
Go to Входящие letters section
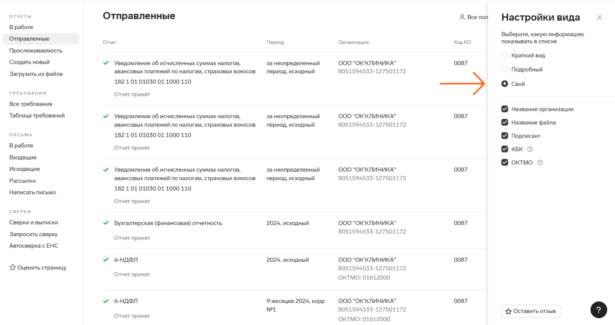(23, 157)
